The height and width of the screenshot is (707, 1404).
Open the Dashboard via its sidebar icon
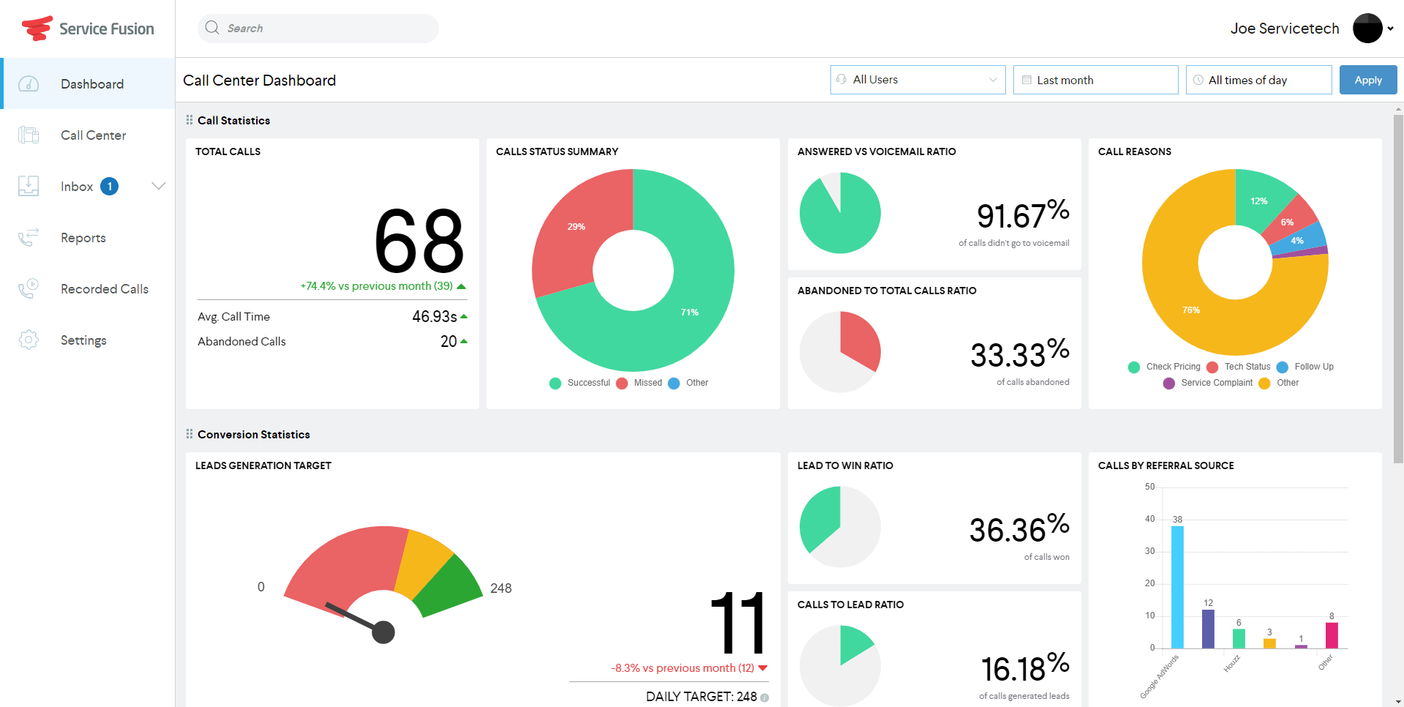(x=29, y=83)
